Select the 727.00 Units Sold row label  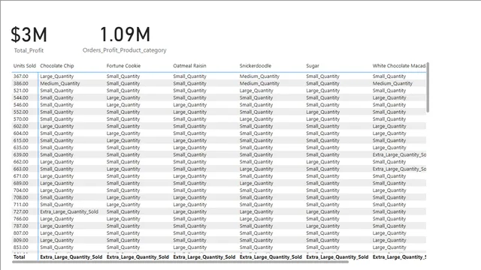point(21,211)
